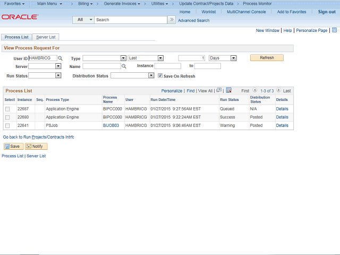
Task: Switch to the Server List tab
Action: (x=46, y=37)
